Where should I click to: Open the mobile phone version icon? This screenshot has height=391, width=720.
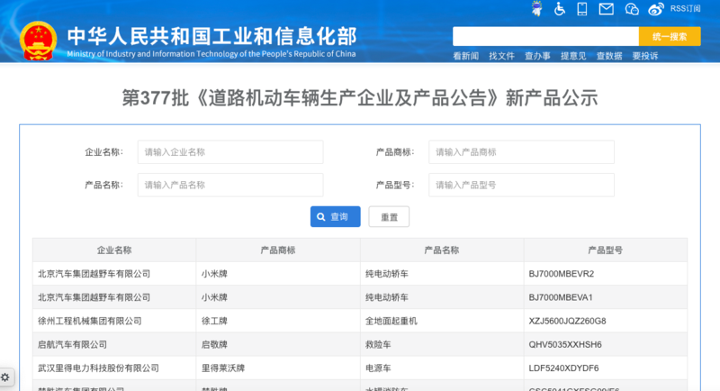(x=581, y=9)
